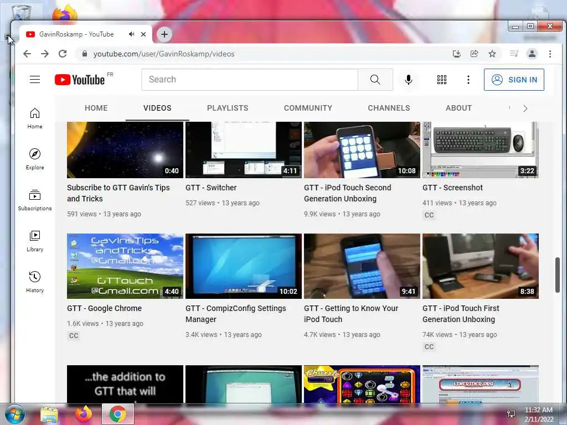Screen dimensions: 567x425
Task: Open the YouTube apps grid icon
Action: 441,80
